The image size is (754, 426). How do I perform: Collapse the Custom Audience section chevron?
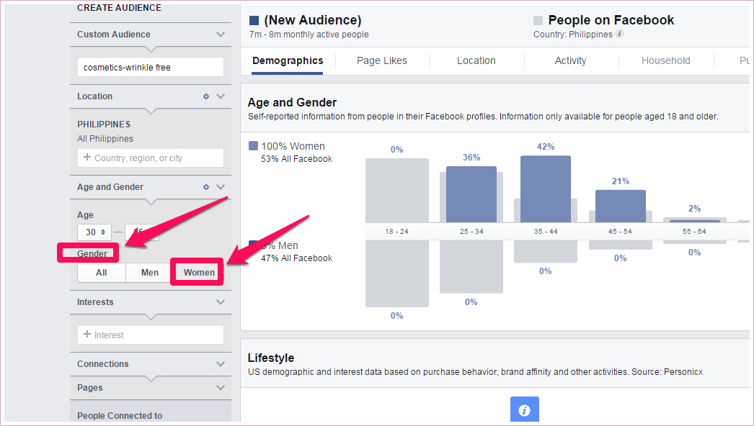click(221, 35)
